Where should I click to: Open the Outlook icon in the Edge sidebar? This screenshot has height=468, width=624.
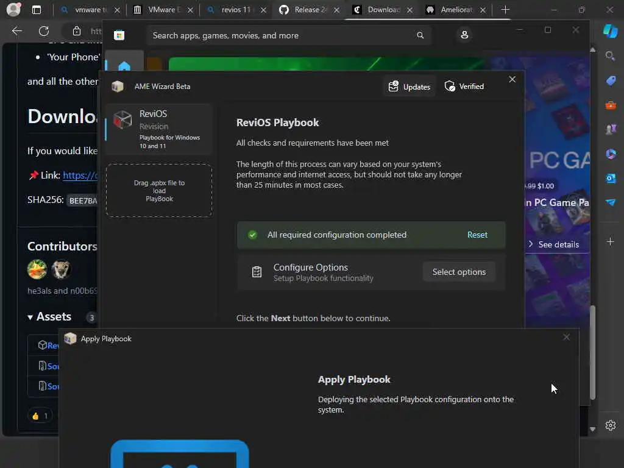(x=611, y=179)
